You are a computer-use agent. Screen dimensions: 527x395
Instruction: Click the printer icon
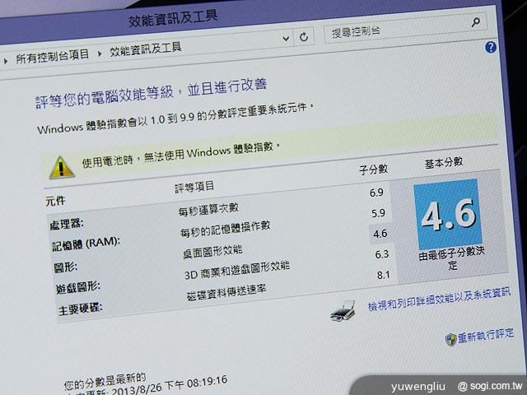point(343,310)
